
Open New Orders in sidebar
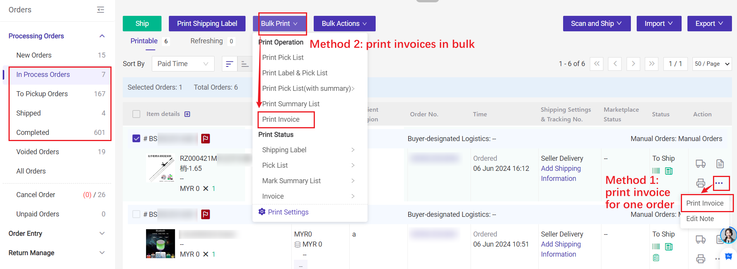pos(57,55)
